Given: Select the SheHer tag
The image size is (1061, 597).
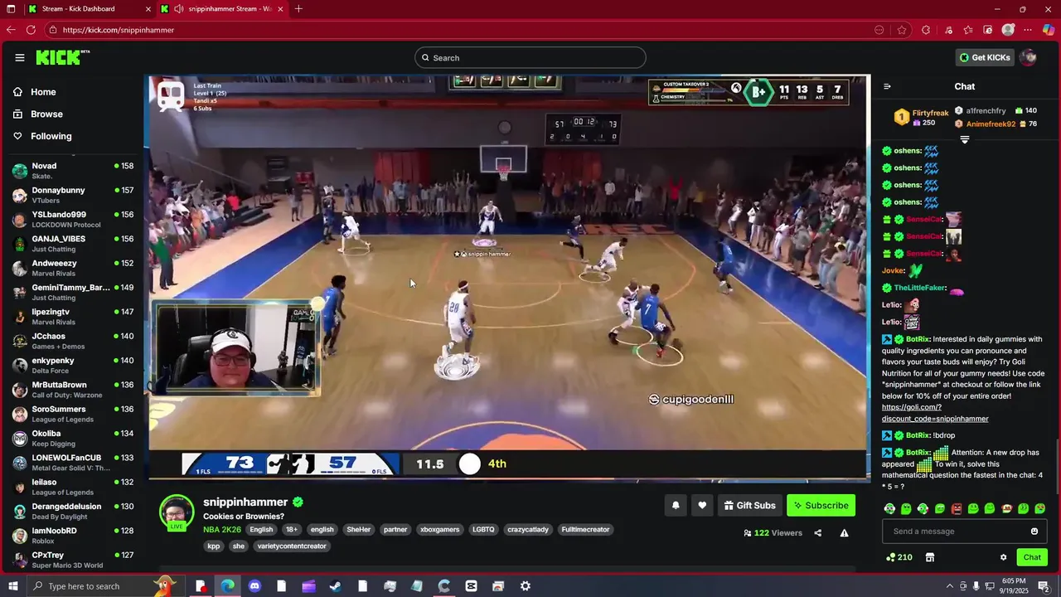Looking at the screenshot, I should (359, 529).
